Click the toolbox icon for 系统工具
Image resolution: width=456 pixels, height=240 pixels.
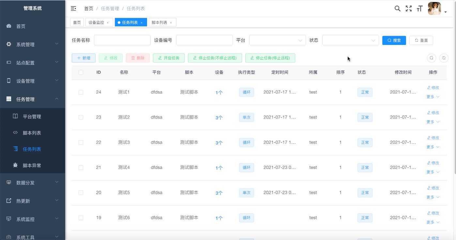(9, 237)
